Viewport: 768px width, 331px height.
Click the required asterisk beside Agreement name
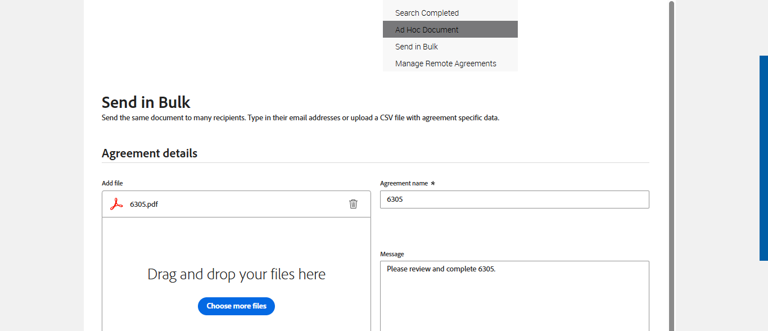point(432,183)
